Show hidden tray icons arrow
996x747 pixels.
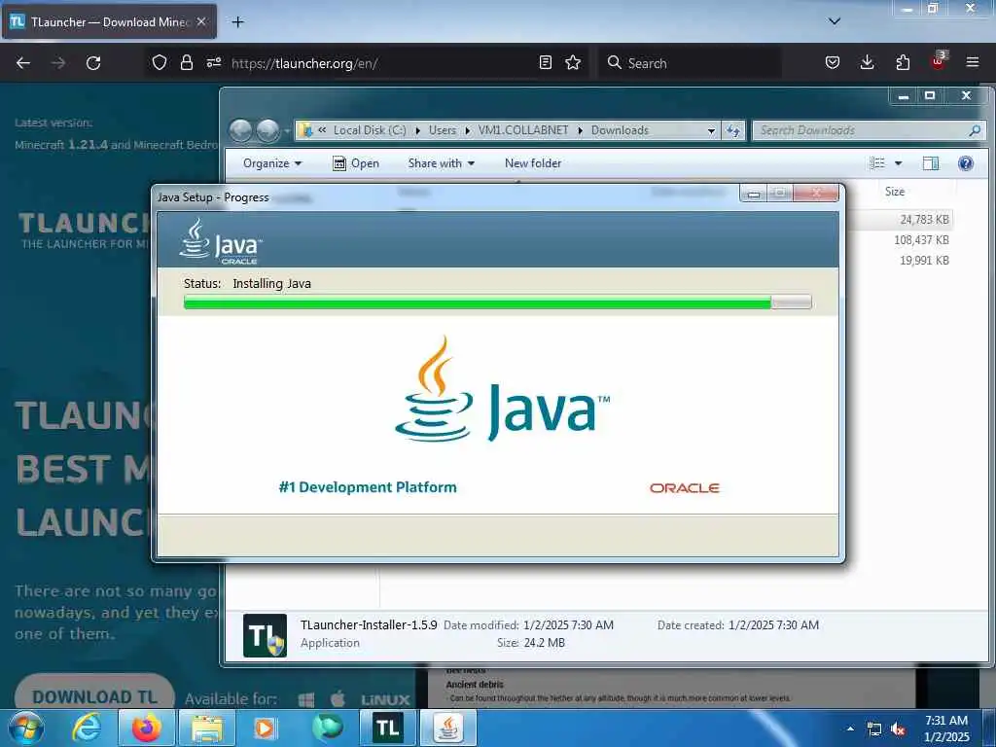(850, 729)
